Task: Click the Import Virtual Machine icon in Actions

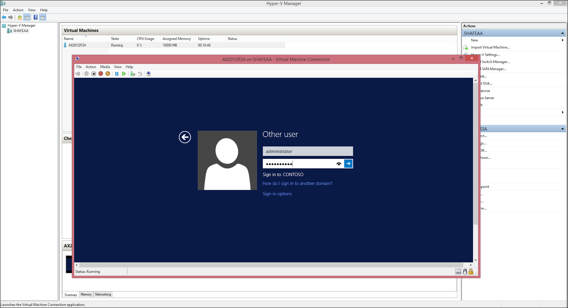Action: [466, 47]
